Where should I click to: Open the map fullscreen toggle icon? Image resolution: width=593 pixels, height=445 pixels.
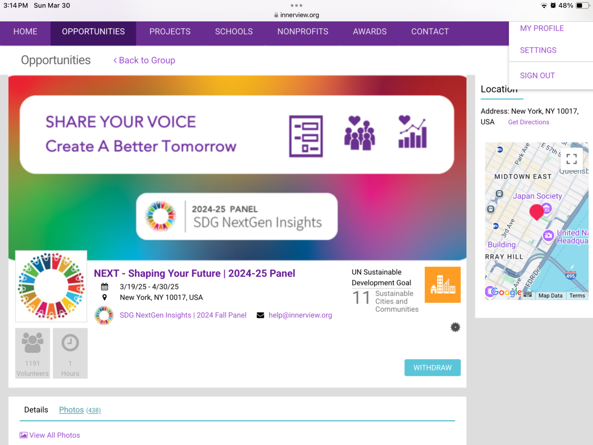[x=572, y=159]
